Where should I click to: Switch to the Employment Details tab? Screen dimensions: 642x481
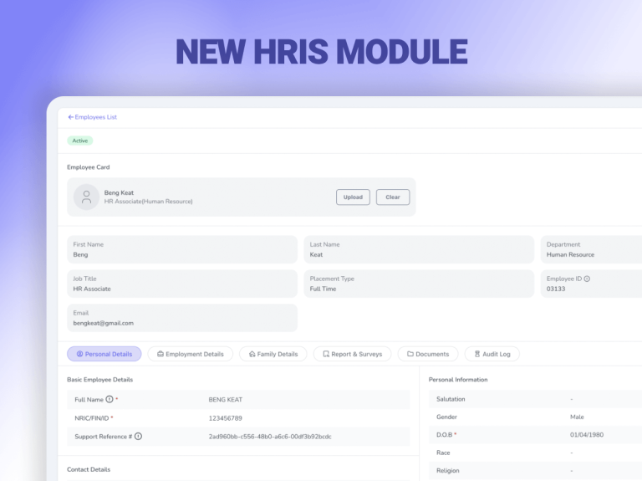tap(190, 354)
